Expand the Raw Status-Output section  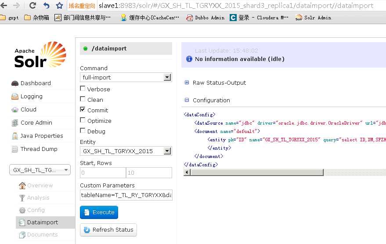[187, 83]
